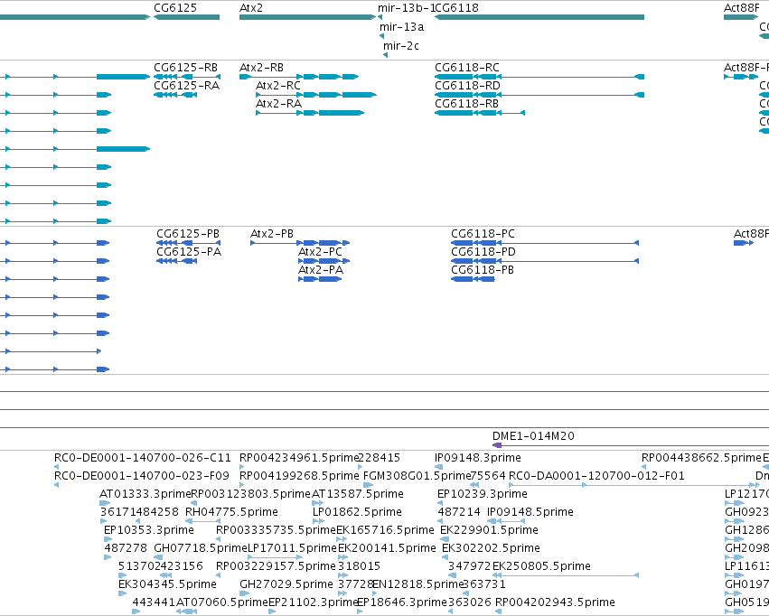This screenshot has height=616, width=769.
Task: Select the GH27029.5prime feature
Action: (244, 593)
